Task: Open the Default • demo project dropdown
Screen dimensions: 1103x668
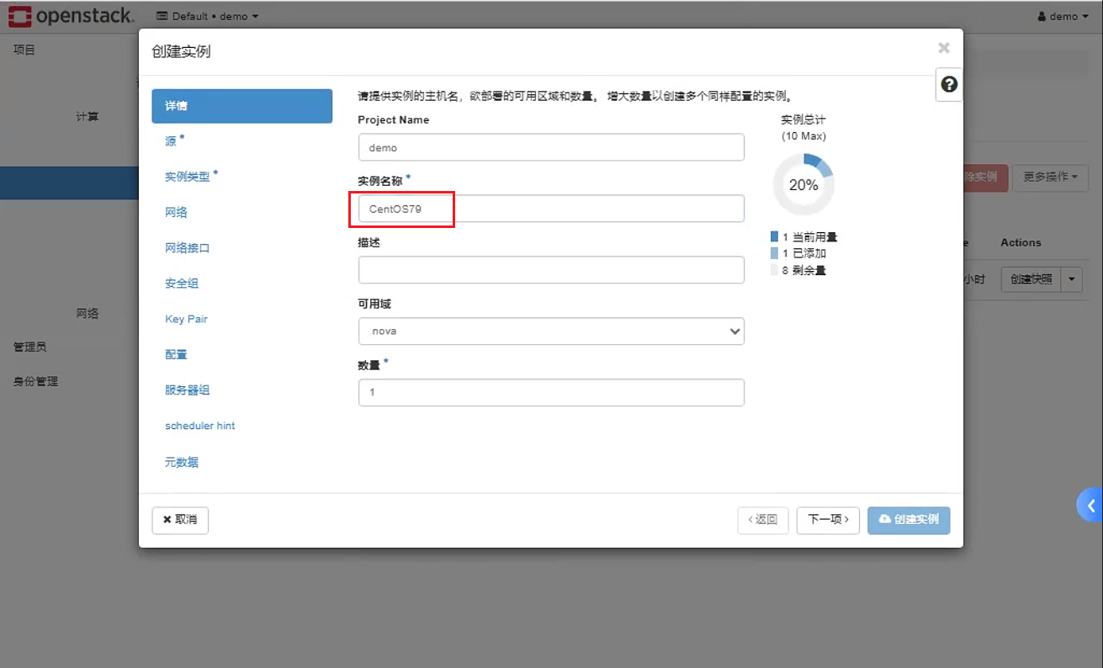Action: 208,16
